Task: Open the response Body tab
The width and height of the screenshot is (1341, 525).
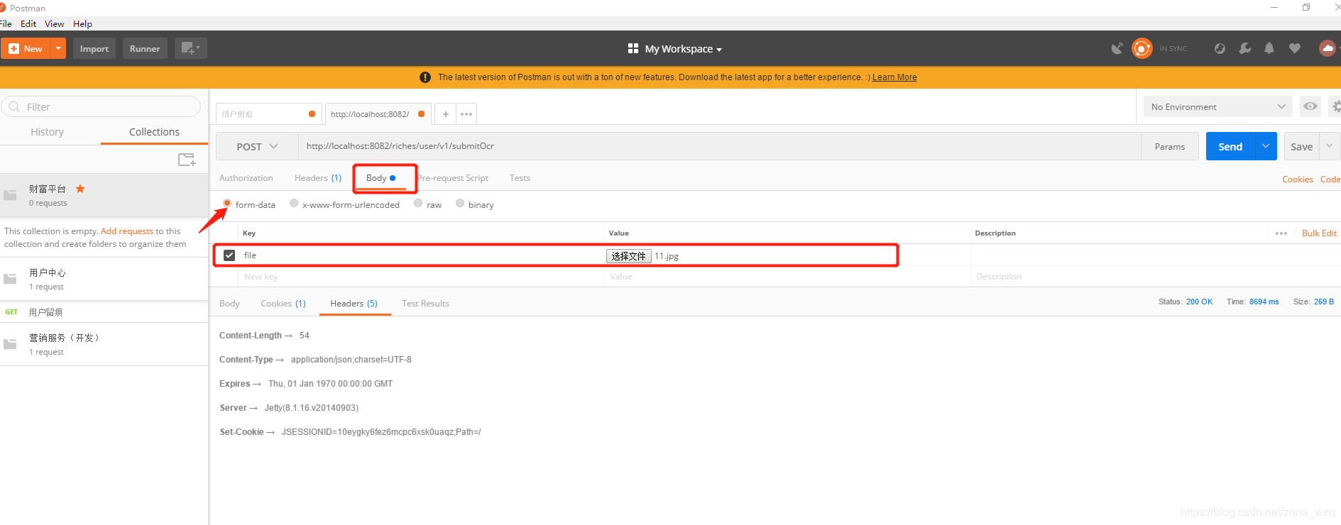Action: tap(229, 304)
